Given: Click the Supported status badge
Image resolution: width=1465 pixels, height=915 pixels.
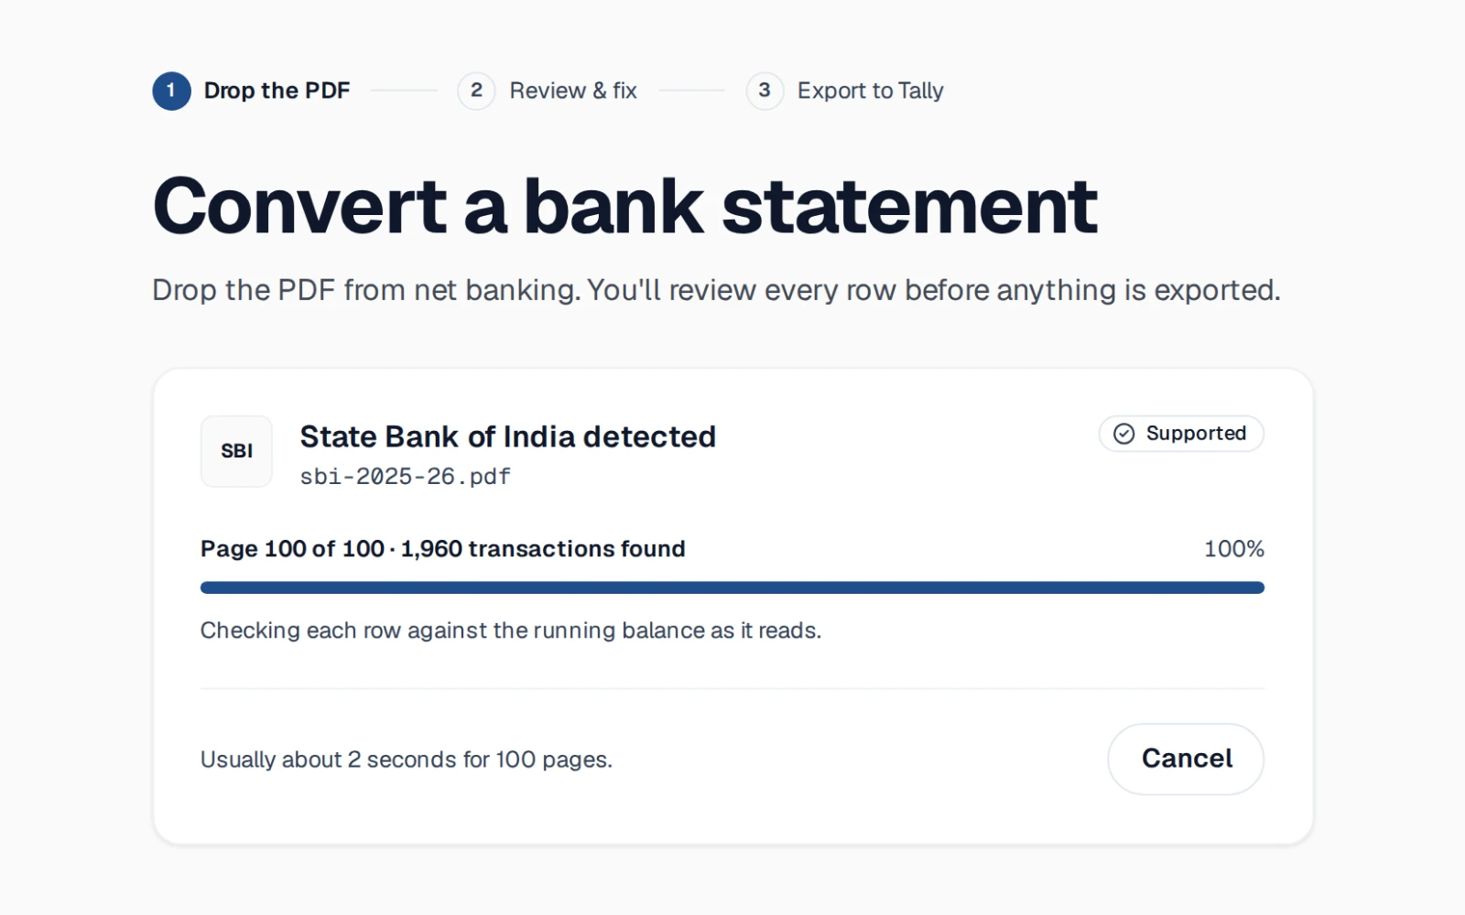Looking at the screenshot, I should [1181, 434].
